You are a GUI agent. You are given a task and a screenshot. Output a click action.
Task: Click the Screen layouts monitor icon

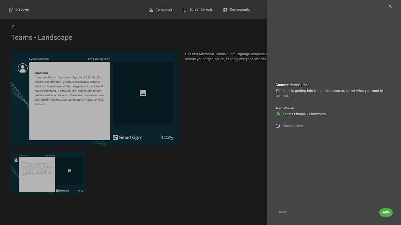(185, 10)
